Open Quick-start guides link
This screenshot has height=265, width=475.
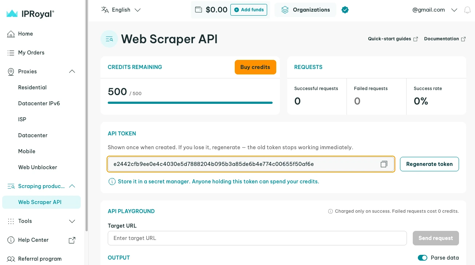(x=393, y=39)
